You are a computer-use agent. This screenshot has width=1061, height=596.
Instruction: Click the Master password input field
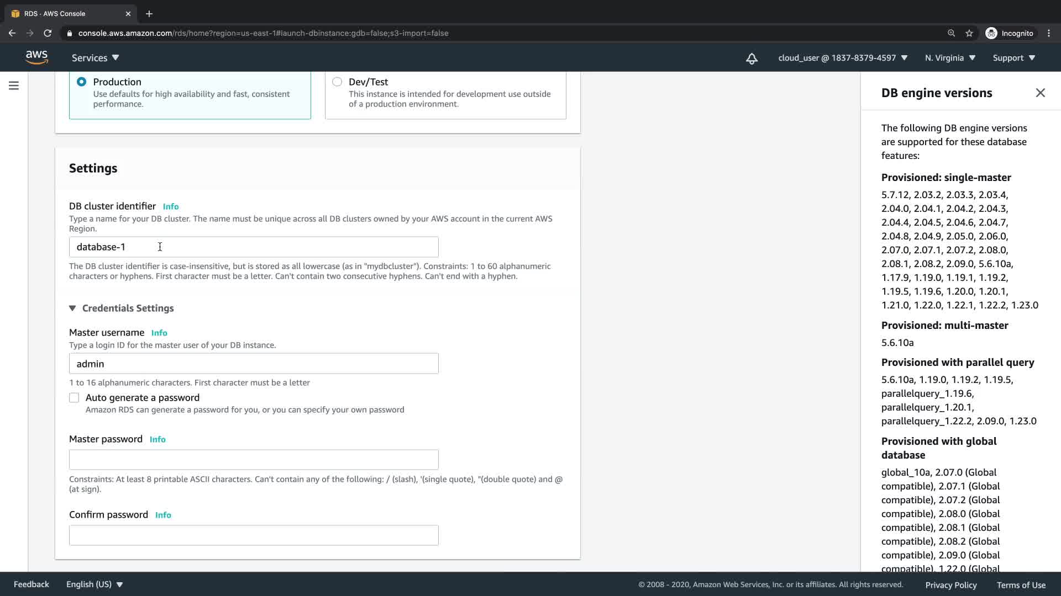click(254, 460)
